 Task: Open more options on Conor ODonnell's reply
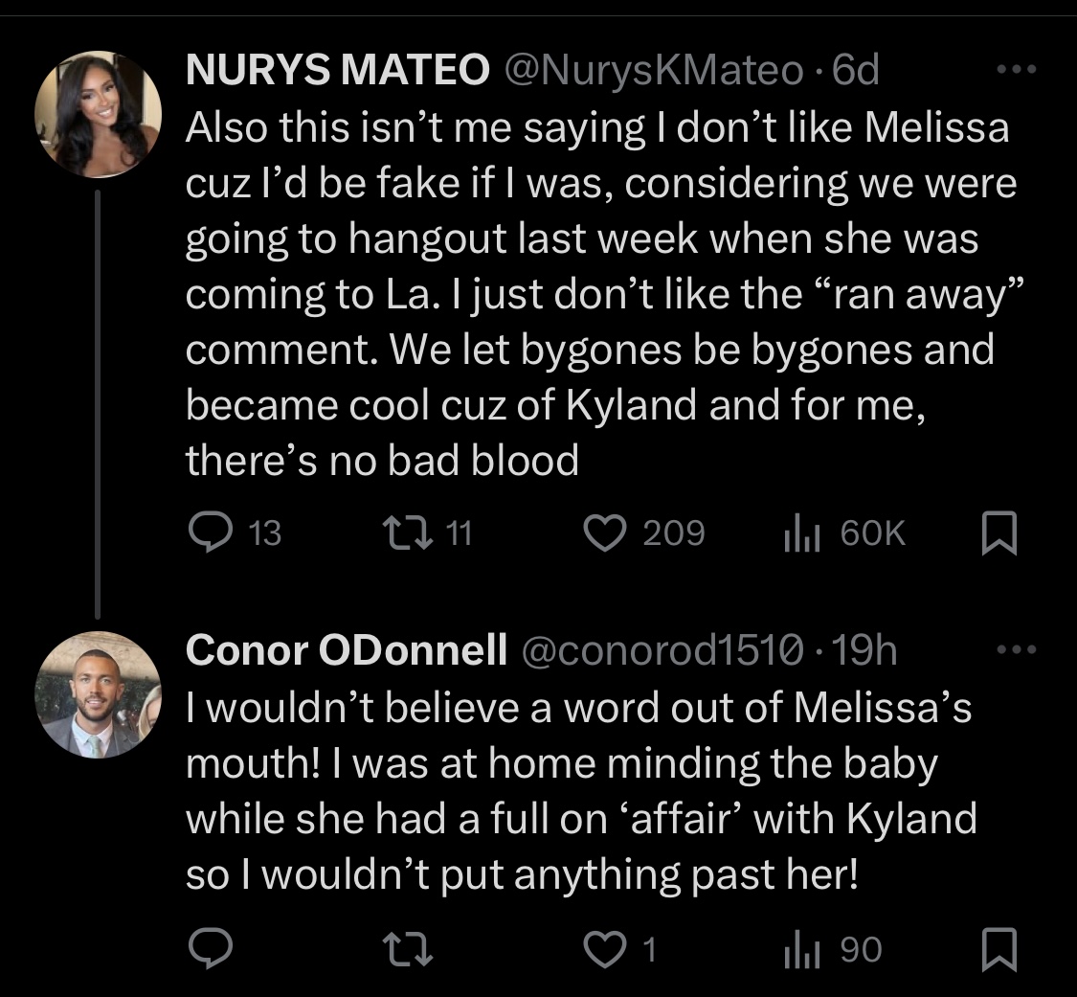1016,648
